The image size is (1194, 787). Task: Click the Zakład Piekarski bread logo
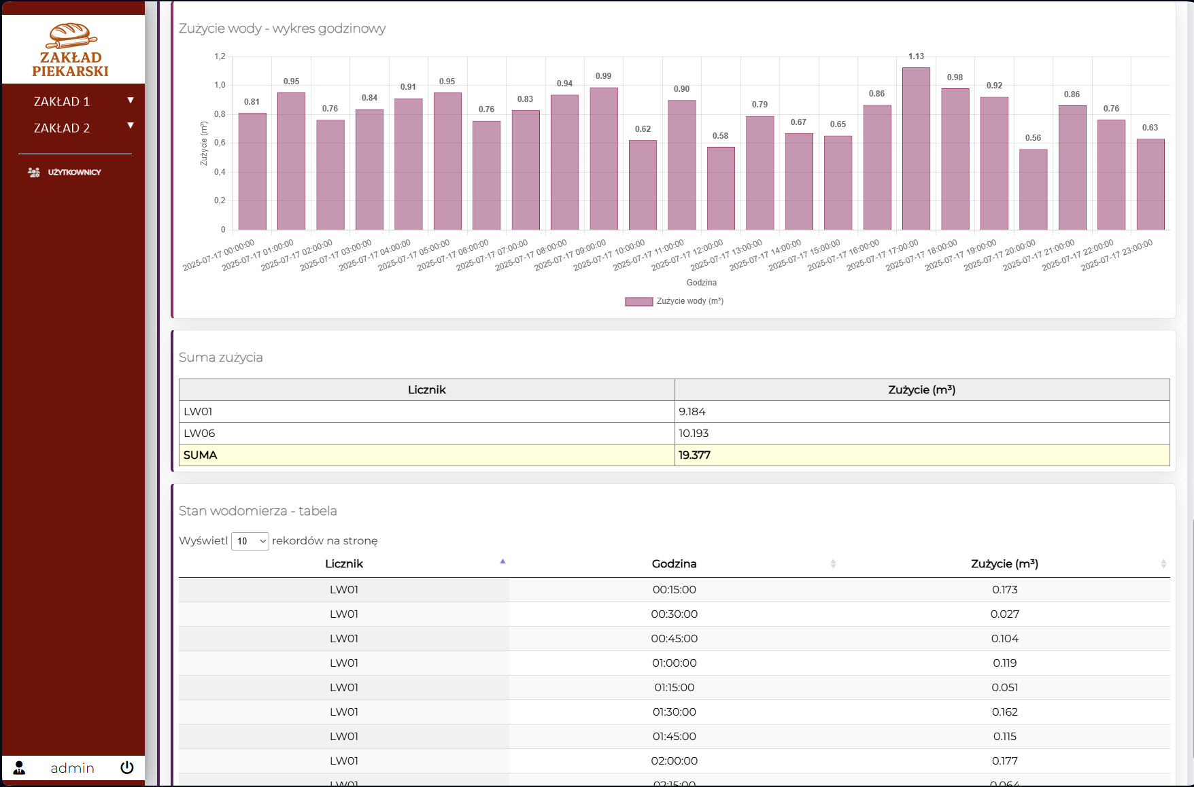point(71,50)
